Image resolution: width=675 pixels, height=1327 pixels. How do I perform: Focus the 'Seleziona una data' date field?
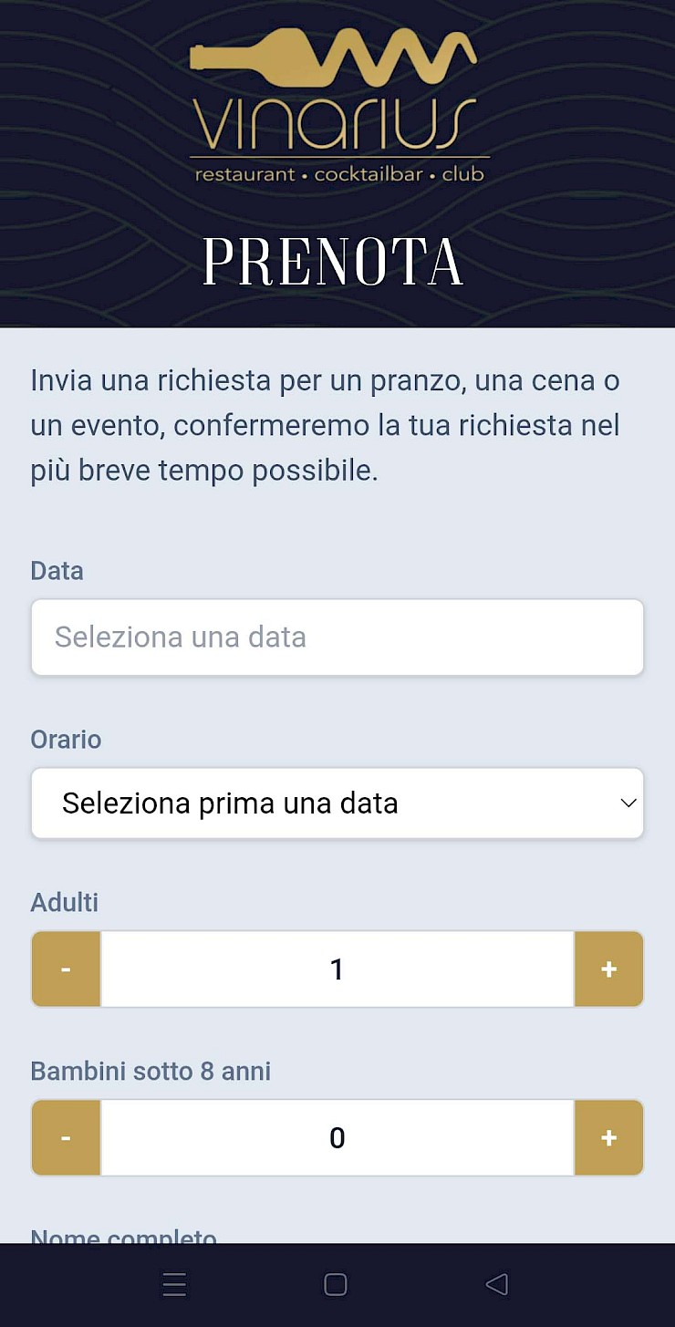click(337, 637)
